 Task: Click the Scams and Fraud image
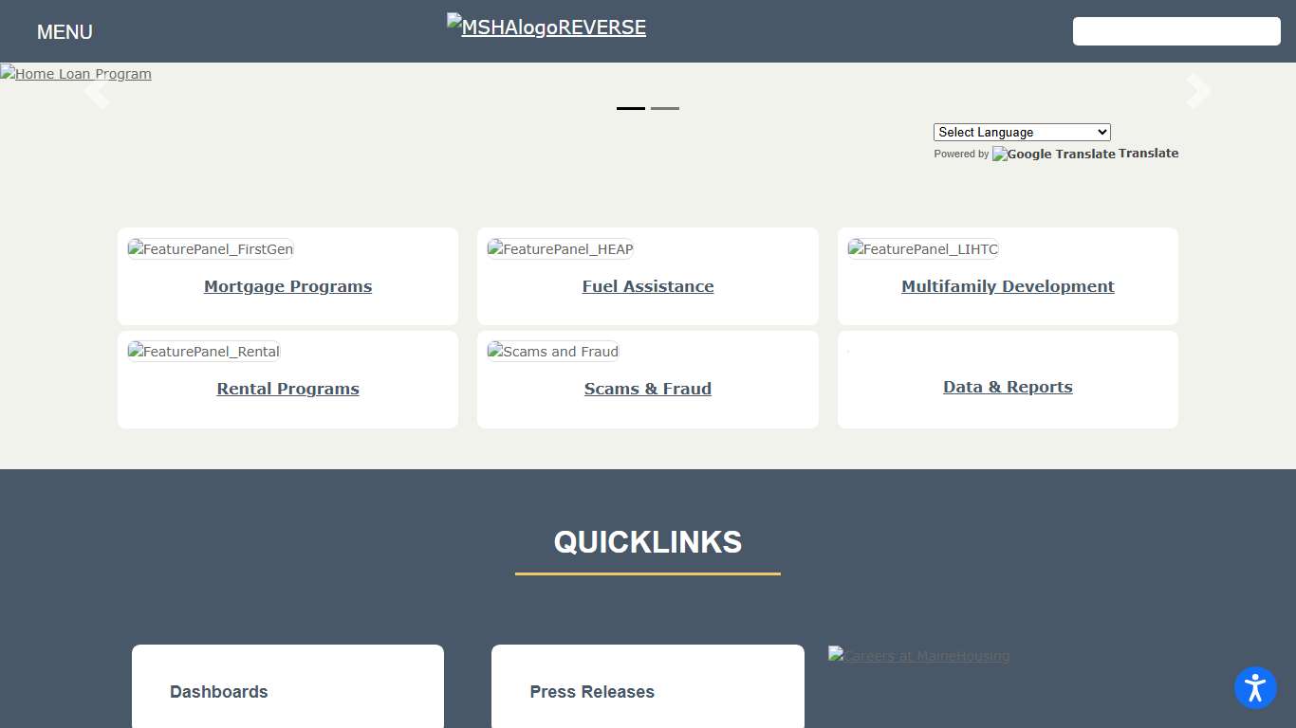pyautogui.click(x=553, y=352)
